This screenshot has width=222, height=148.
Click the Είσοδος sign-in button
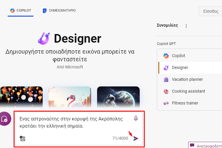pyautogui.click(x=211, y=11)
